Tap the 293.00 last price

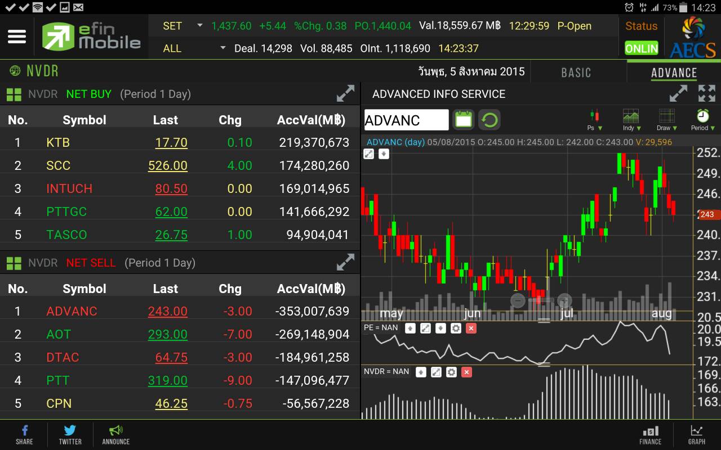[x=167, y=335]
